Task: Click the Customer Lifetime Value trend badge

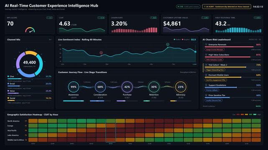Action: click(x=205, y=17)
